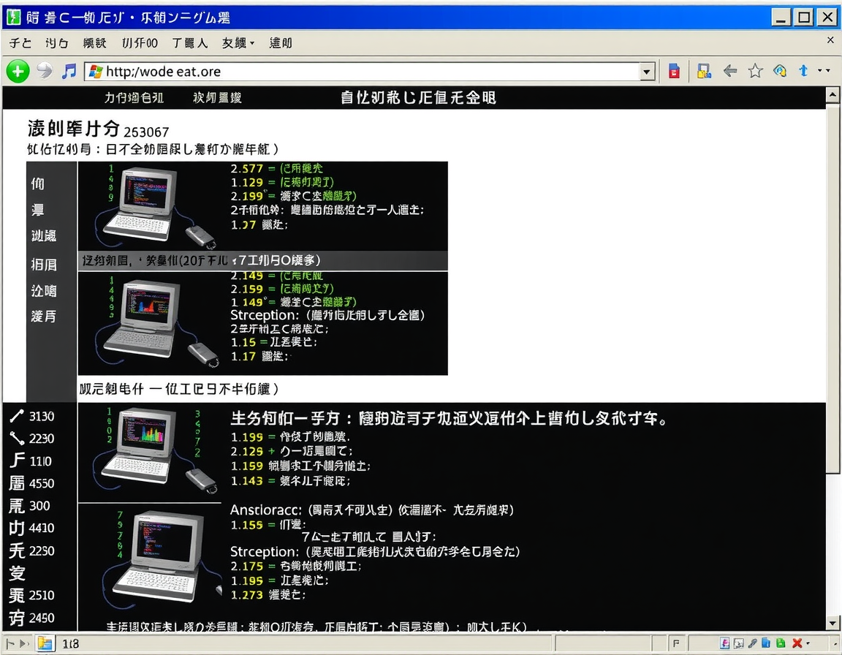Open the menu bar item with dropdown arrow

pyautogui.click(x=238, y=43)
